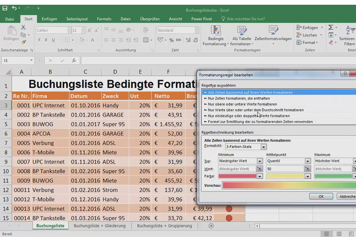
Task: Open Bedingte Formatierung menu
Action: coord(216,36)
